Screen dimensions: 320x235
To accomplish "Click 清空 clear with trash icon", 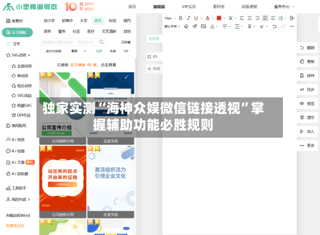I will (x=307, y=117).
